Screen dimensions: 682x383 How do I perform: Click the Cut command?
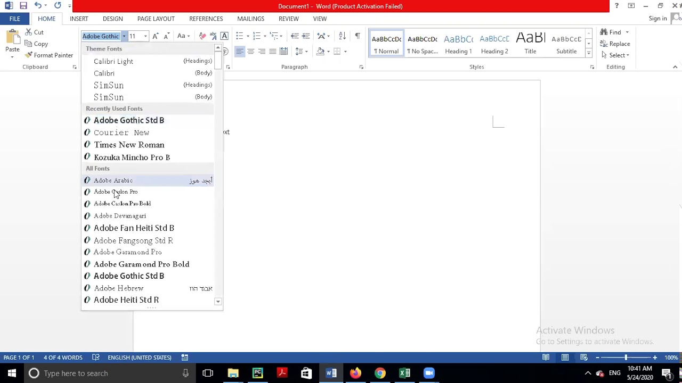(34, 32)
